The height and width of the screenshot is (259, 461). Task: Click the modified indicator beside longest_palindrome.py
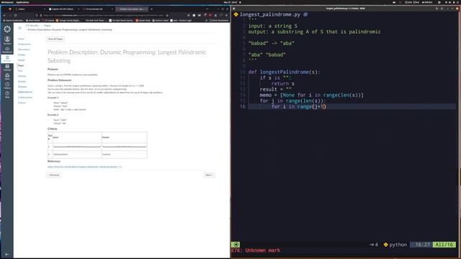coord(305,14)
